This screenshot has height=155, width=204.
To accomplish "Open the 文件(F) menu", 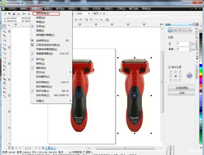I will click(x=12, y=9).
